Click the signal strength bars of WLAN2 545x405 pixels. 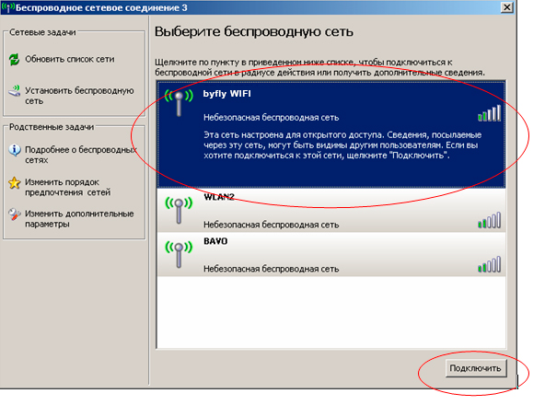490,220
